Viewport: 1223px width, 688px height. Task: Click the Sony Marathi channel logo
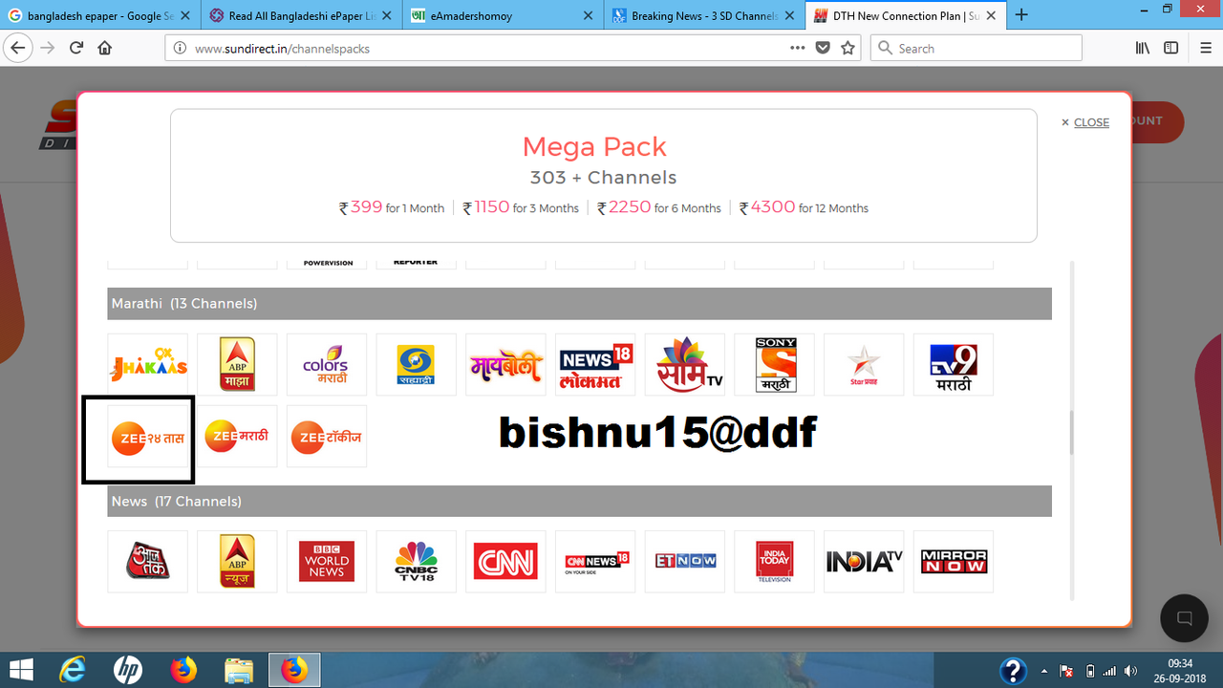(774, 364)
